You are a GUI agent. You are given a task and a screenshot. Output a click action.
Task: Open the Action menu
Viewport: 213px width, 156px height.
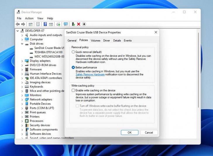(x=29, y=18)
